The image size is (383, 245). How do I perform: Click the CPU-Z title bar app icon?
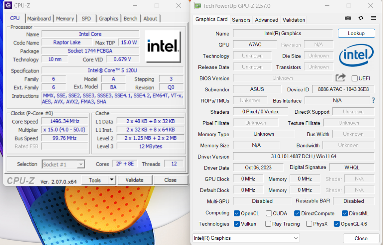(x=7, y=5)
